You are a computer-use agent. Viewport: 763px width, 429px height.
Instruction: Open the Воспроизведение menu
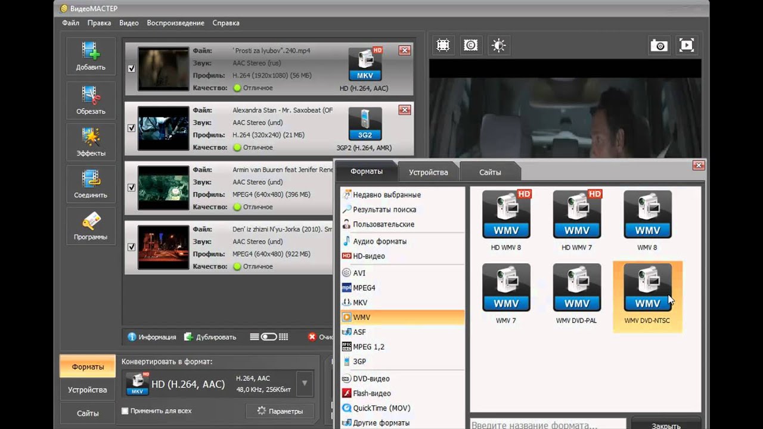pyautogui.click(x=176, y=23)
